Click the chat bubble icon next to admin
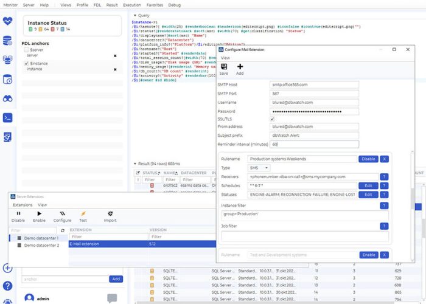Screen dimensions: 426x304 pos(112,298)
